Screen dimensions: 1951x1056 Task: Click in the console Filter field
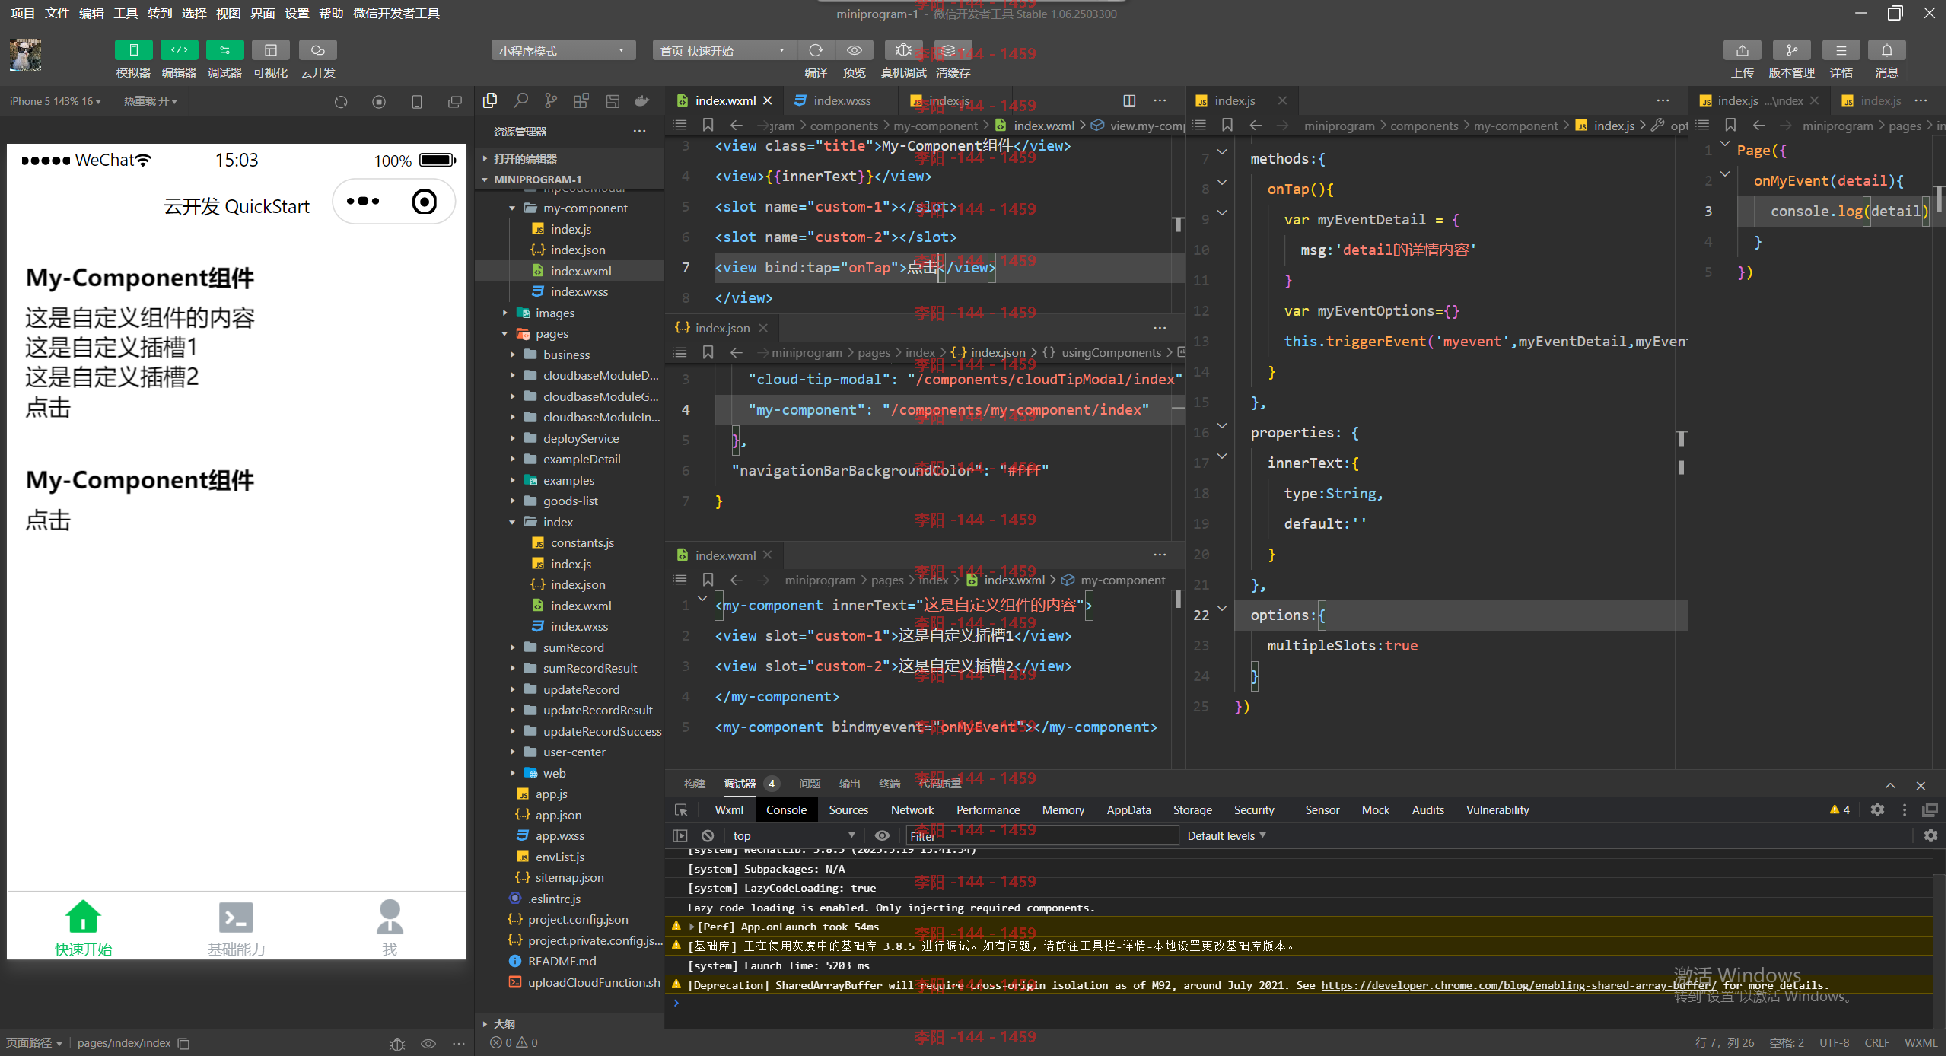1042,836
